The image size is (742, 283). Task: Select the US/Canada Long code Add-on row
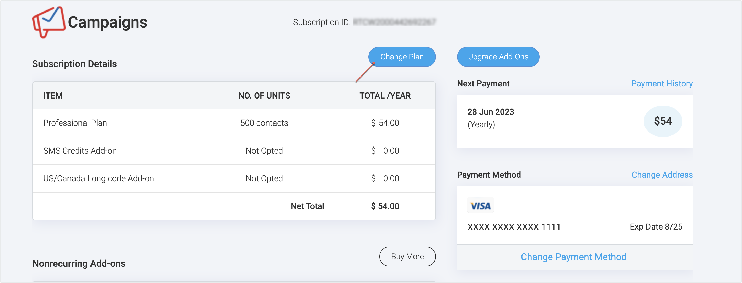coord(234,178)
